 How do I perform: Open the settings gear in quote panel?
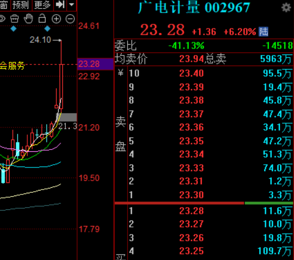(286, 8)
